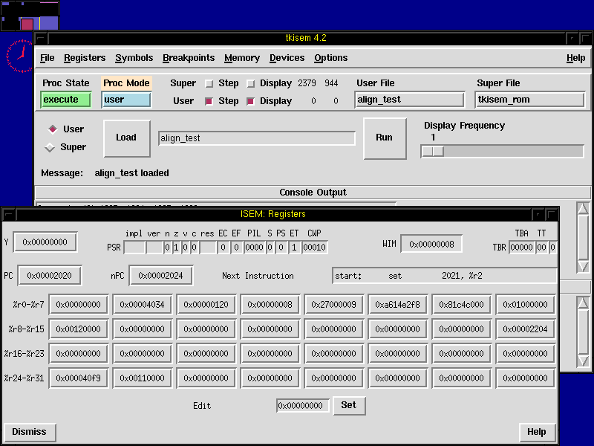Click the Y register field
Image resolution: width=594 pixels, height=446 pixels.
pos(45,242)
